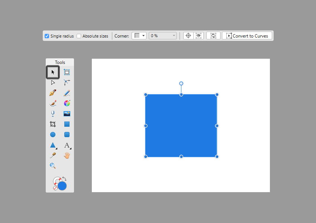
Task: Choose the Transparency tool wine glass
Action: point(53,114)
